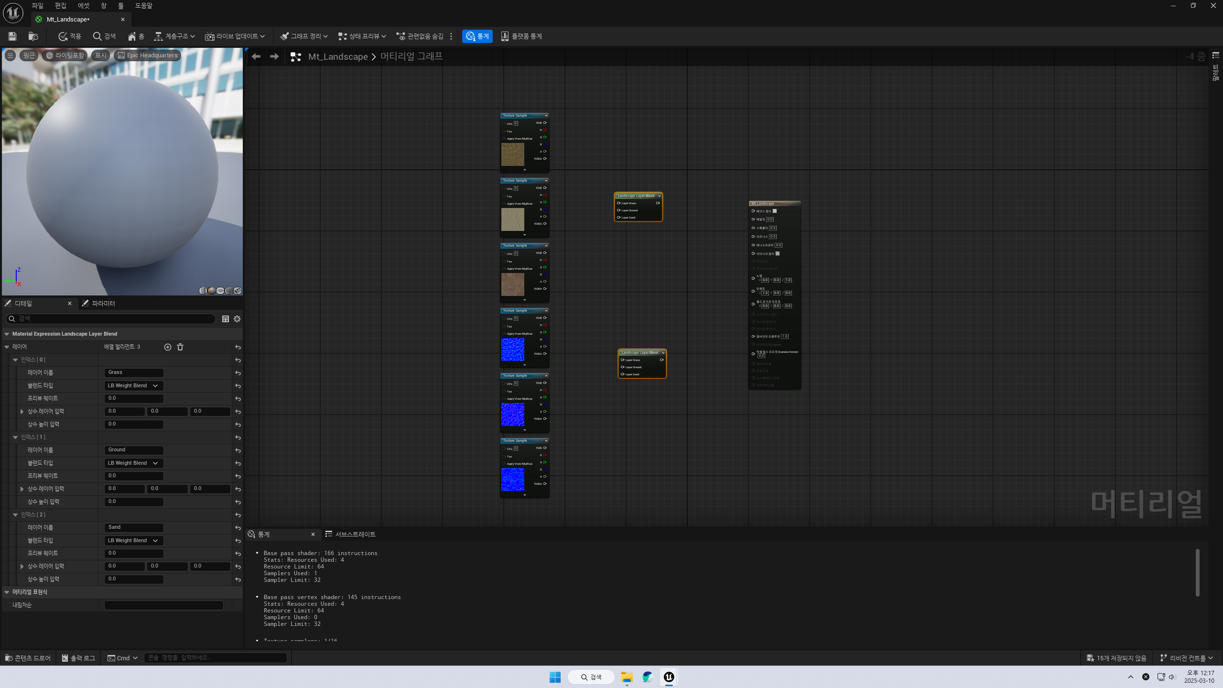Open the 그래프 정리 (Clean Graph) dropdown
This screenshot has height=688, width=1223.
(304, 36)
